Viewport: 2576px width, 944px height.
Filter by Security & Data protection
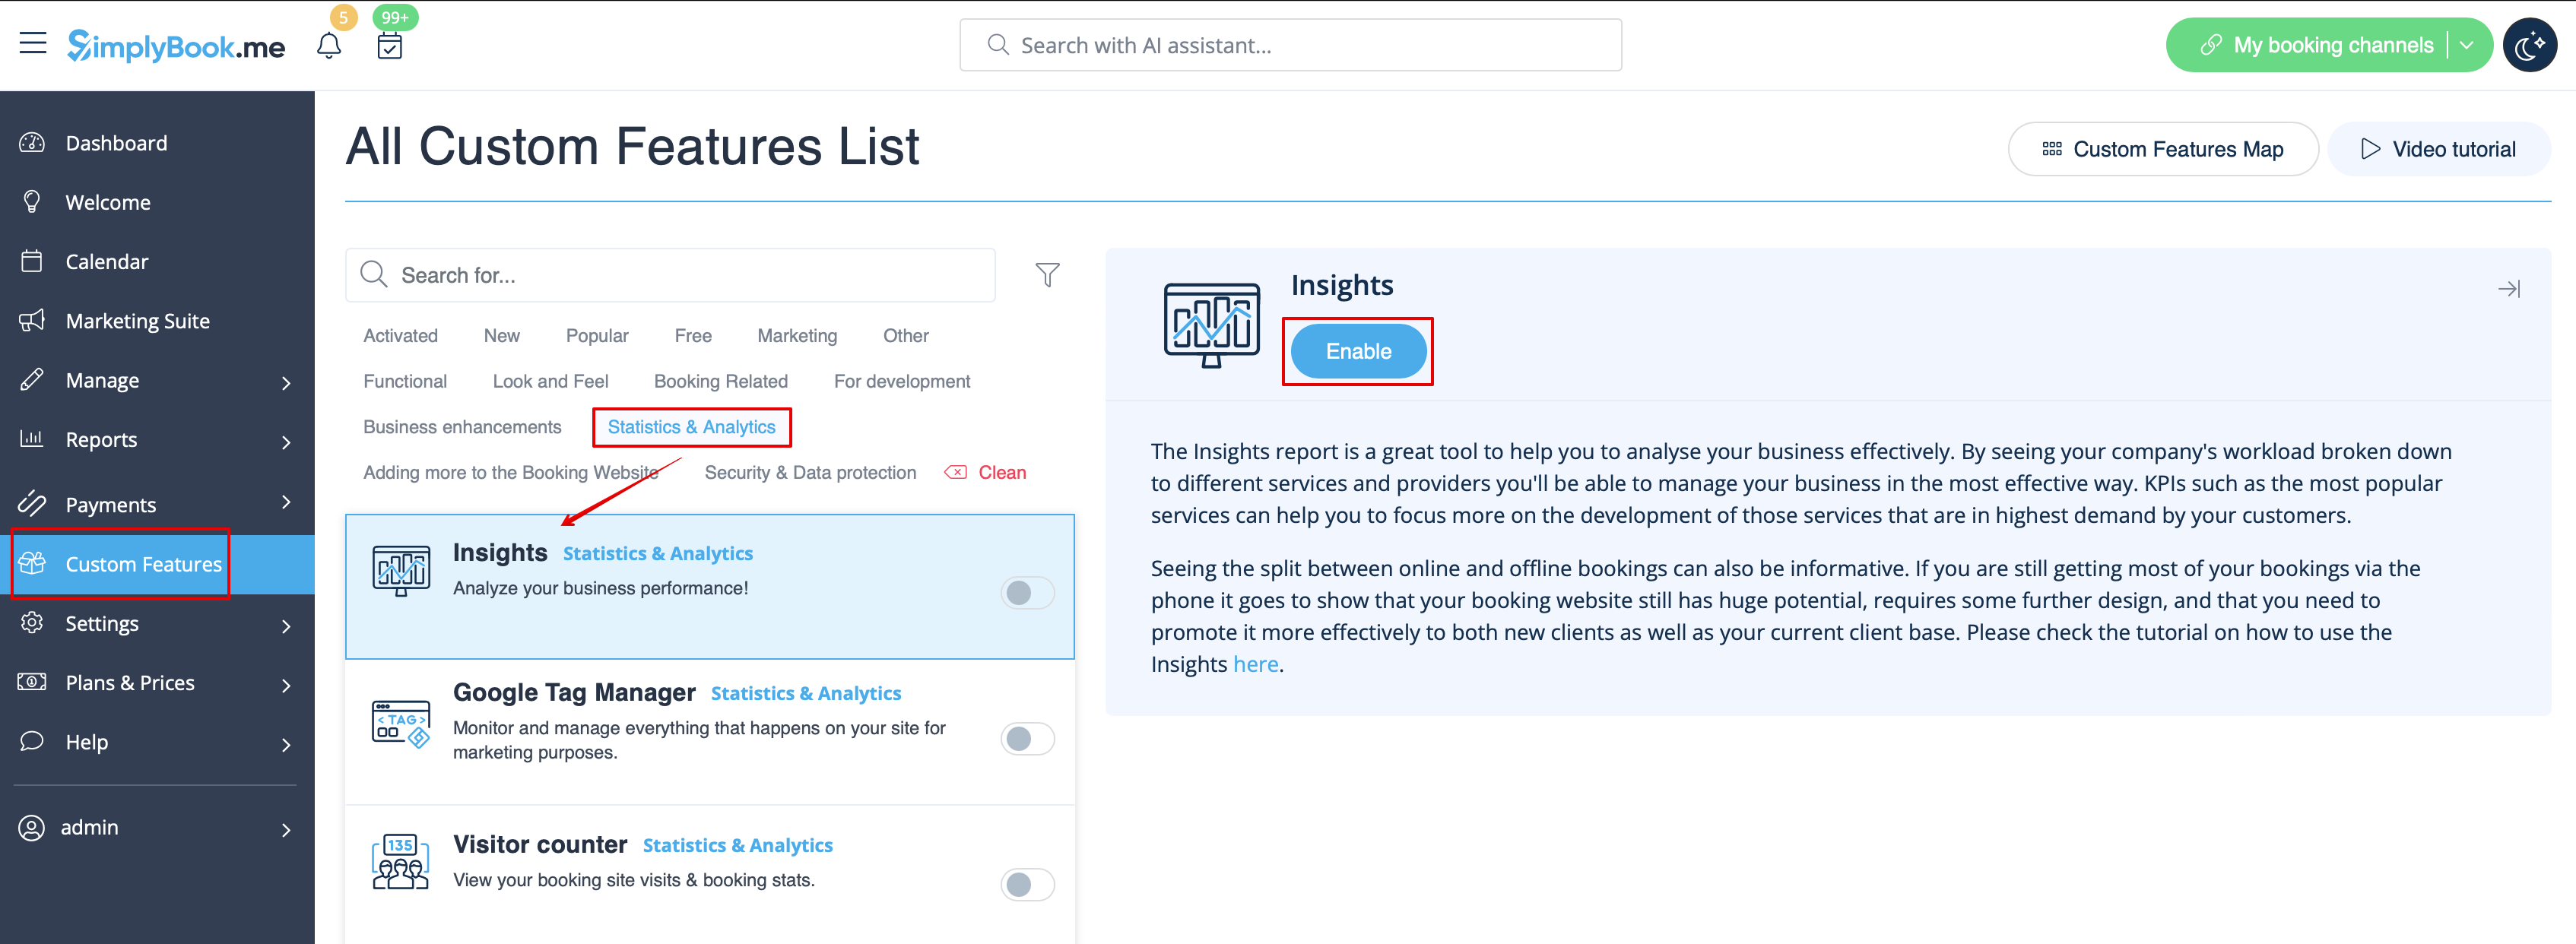coord(810,473)
